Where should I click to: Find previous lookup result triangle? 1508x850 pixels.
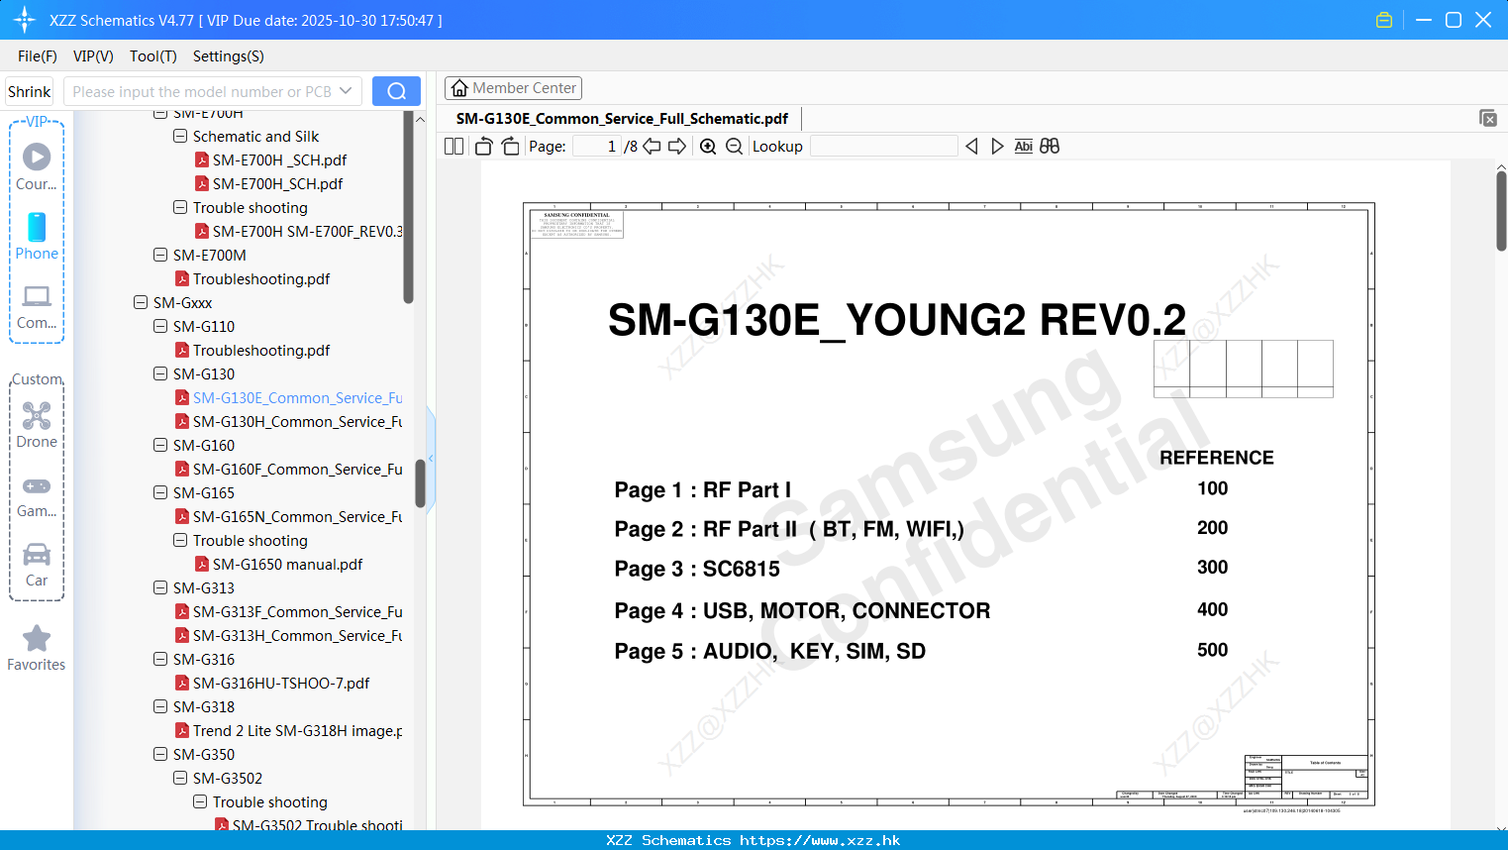point(971,146)
